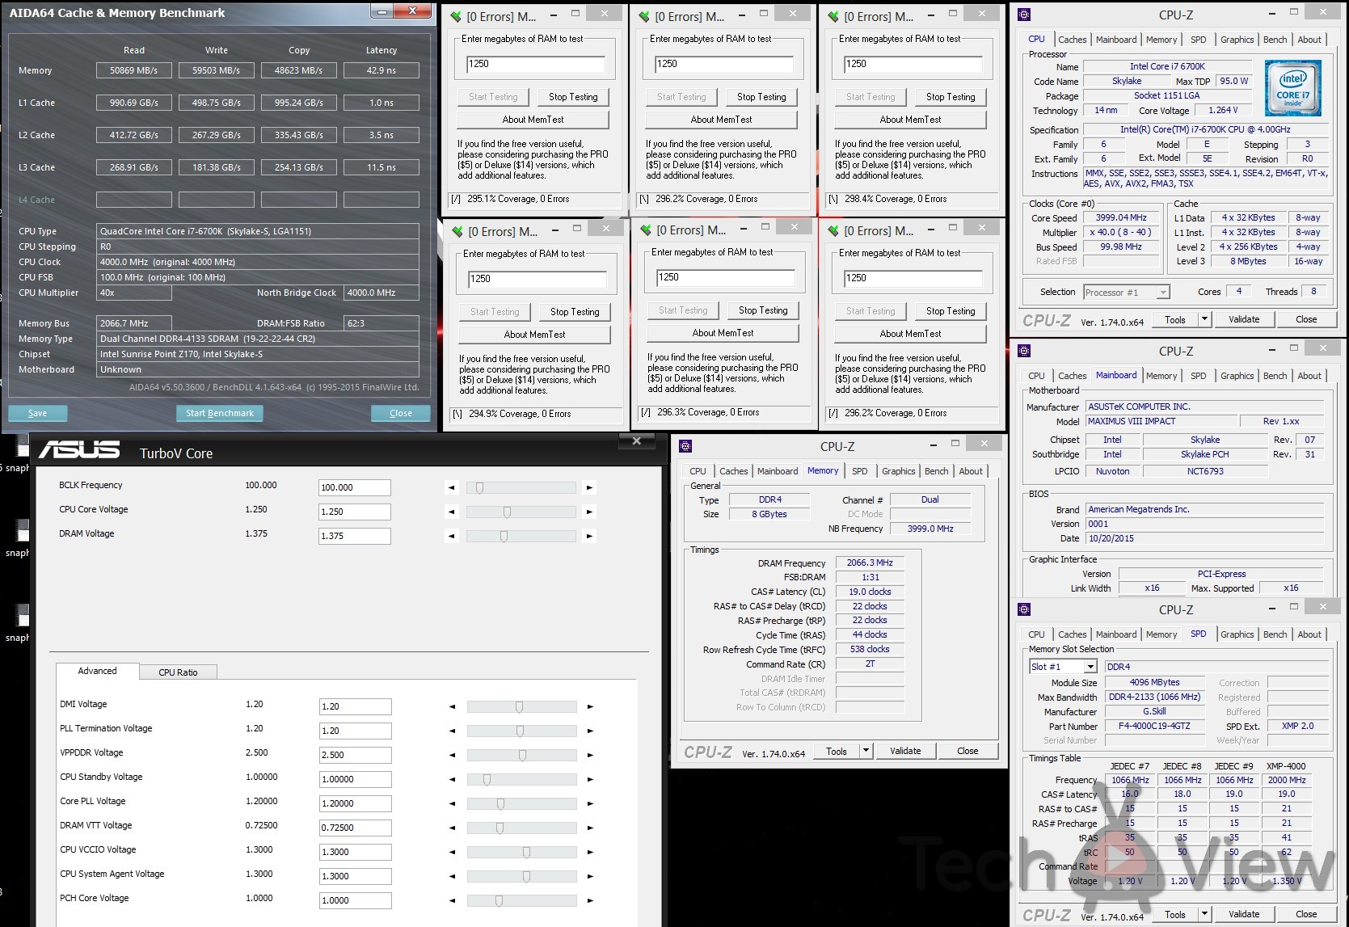Click the left arrow to decrease BCLK Frequency
The image size is (1349, 927).
tap(452, 488)
